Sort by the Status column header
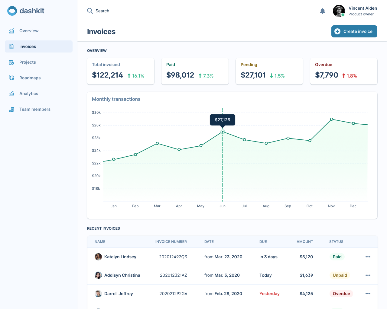The image size is (387, 309). [336, 242]
